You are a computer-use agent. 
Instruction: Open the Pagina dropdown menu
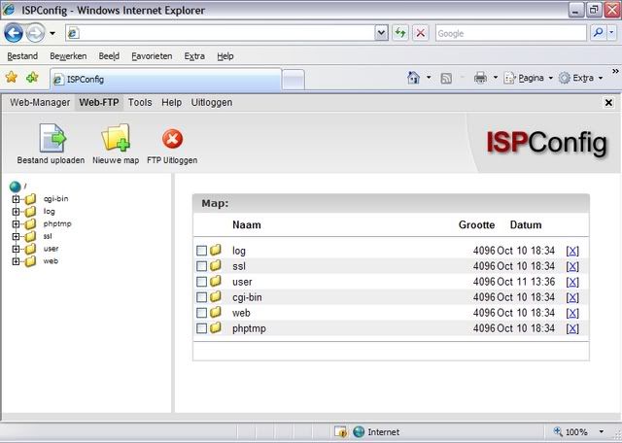530,78
